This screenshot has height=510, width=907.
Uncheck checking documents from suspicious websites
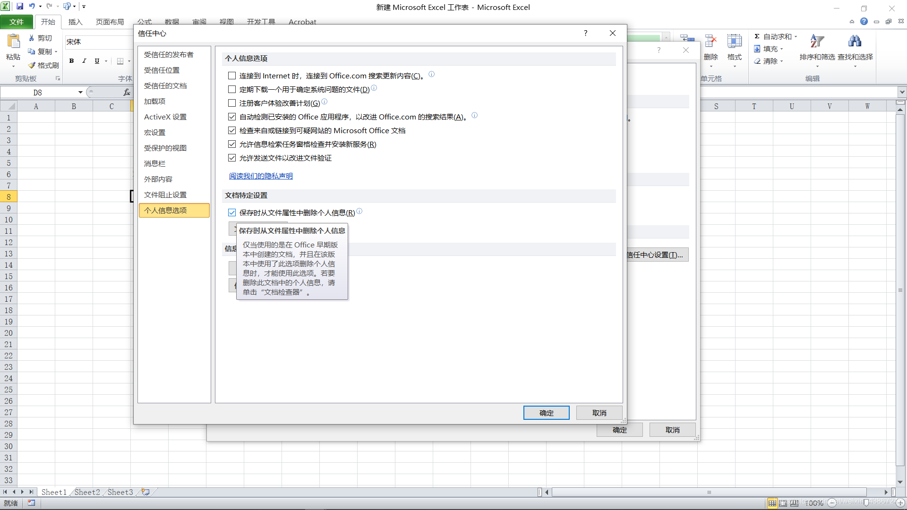tap(232, 130)
